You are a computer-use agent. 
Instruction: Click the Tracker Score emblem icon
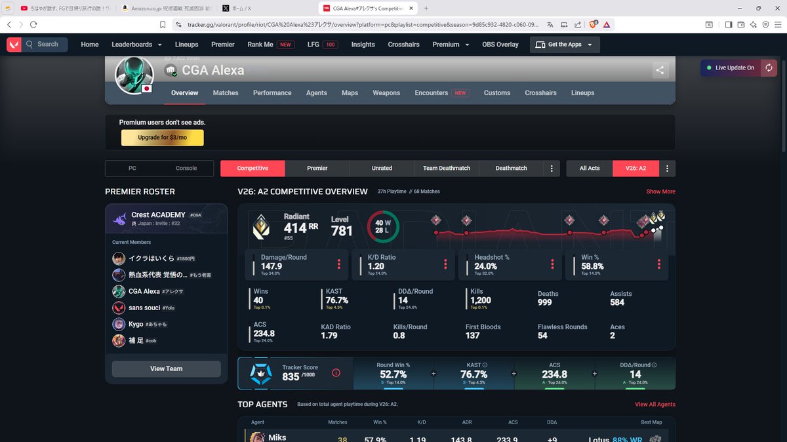(261, 373)
